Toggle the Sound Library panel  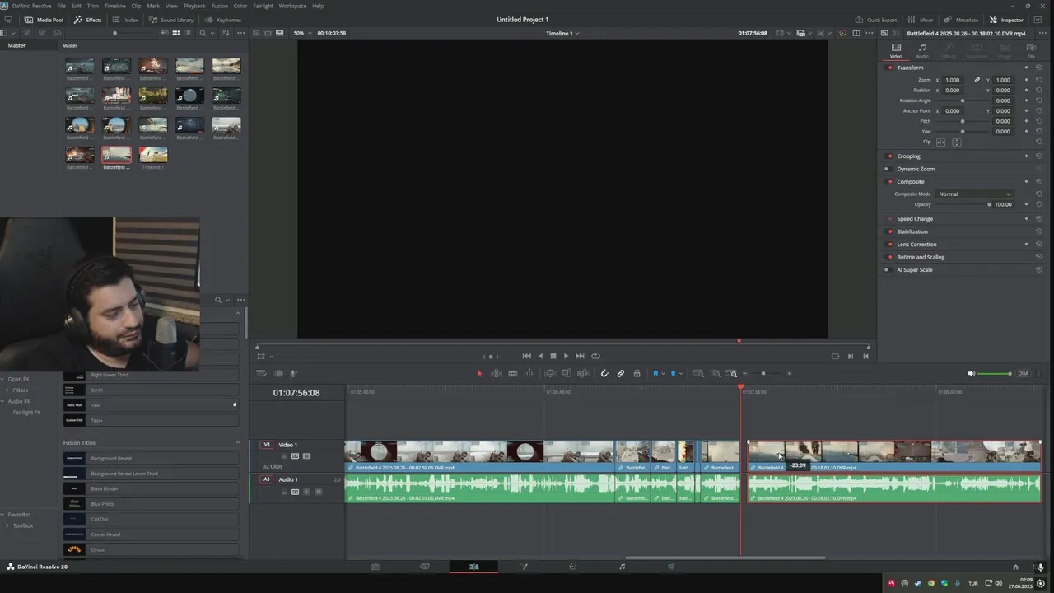173,20
